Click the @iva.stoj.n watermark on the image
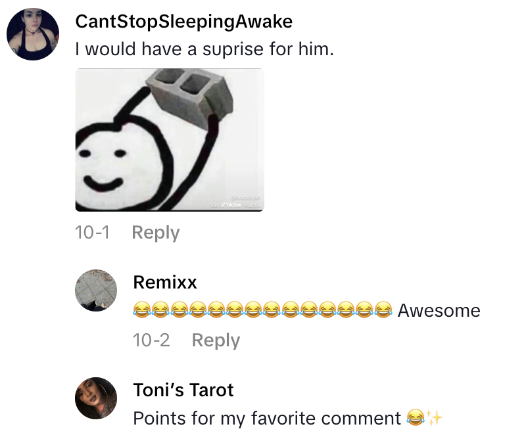 pos(247,197)
